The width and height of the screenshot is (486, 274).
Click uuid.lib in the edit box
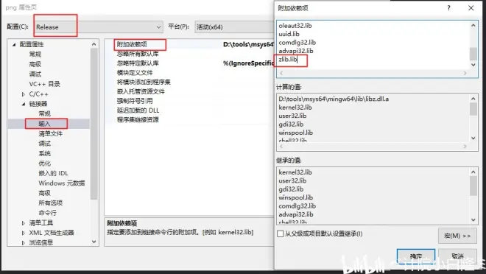(289, 34)
